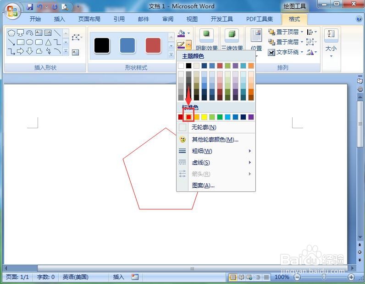Expand the shape fill dropdown arrow
The height and width of the screenshot is (284, 365).
click(189, 33)
